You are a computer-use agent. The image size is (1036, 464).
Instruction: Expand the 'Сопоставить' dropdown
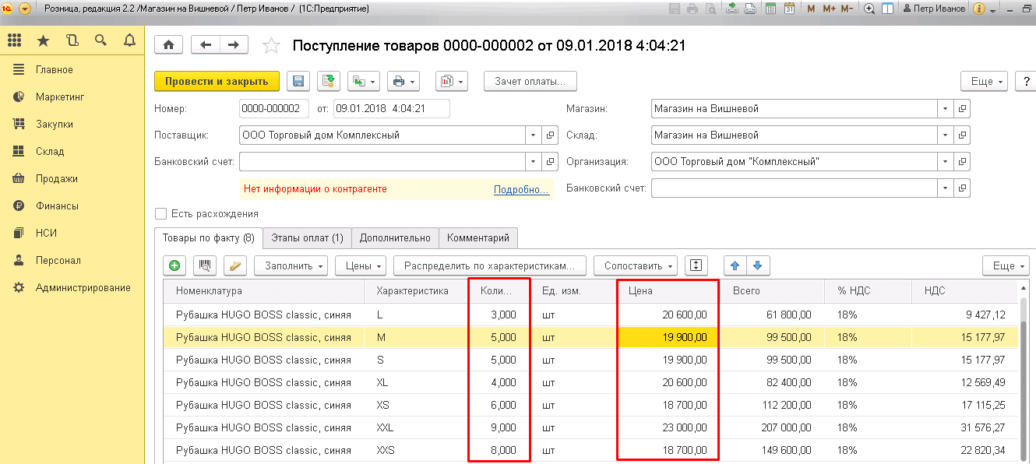(635, 265)
